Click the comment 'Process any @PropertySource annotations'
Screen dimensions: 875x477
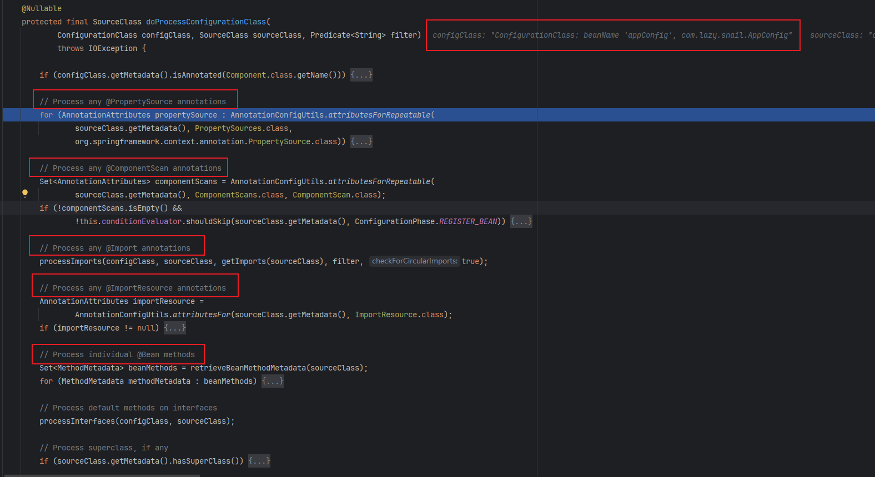coord(133,102)
